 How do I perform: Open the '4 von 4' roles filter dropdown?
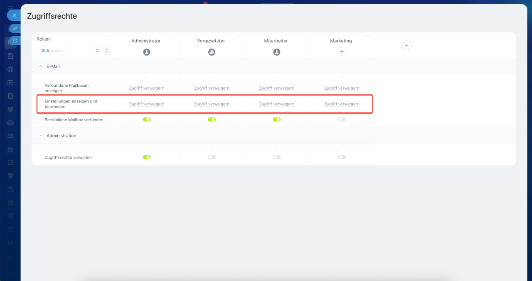53,51
